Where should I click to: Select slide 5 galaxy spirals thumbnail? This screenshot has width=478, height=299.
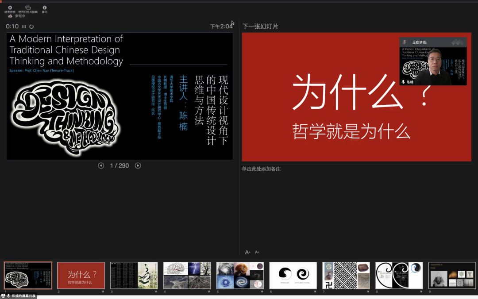tap(240, 276)
